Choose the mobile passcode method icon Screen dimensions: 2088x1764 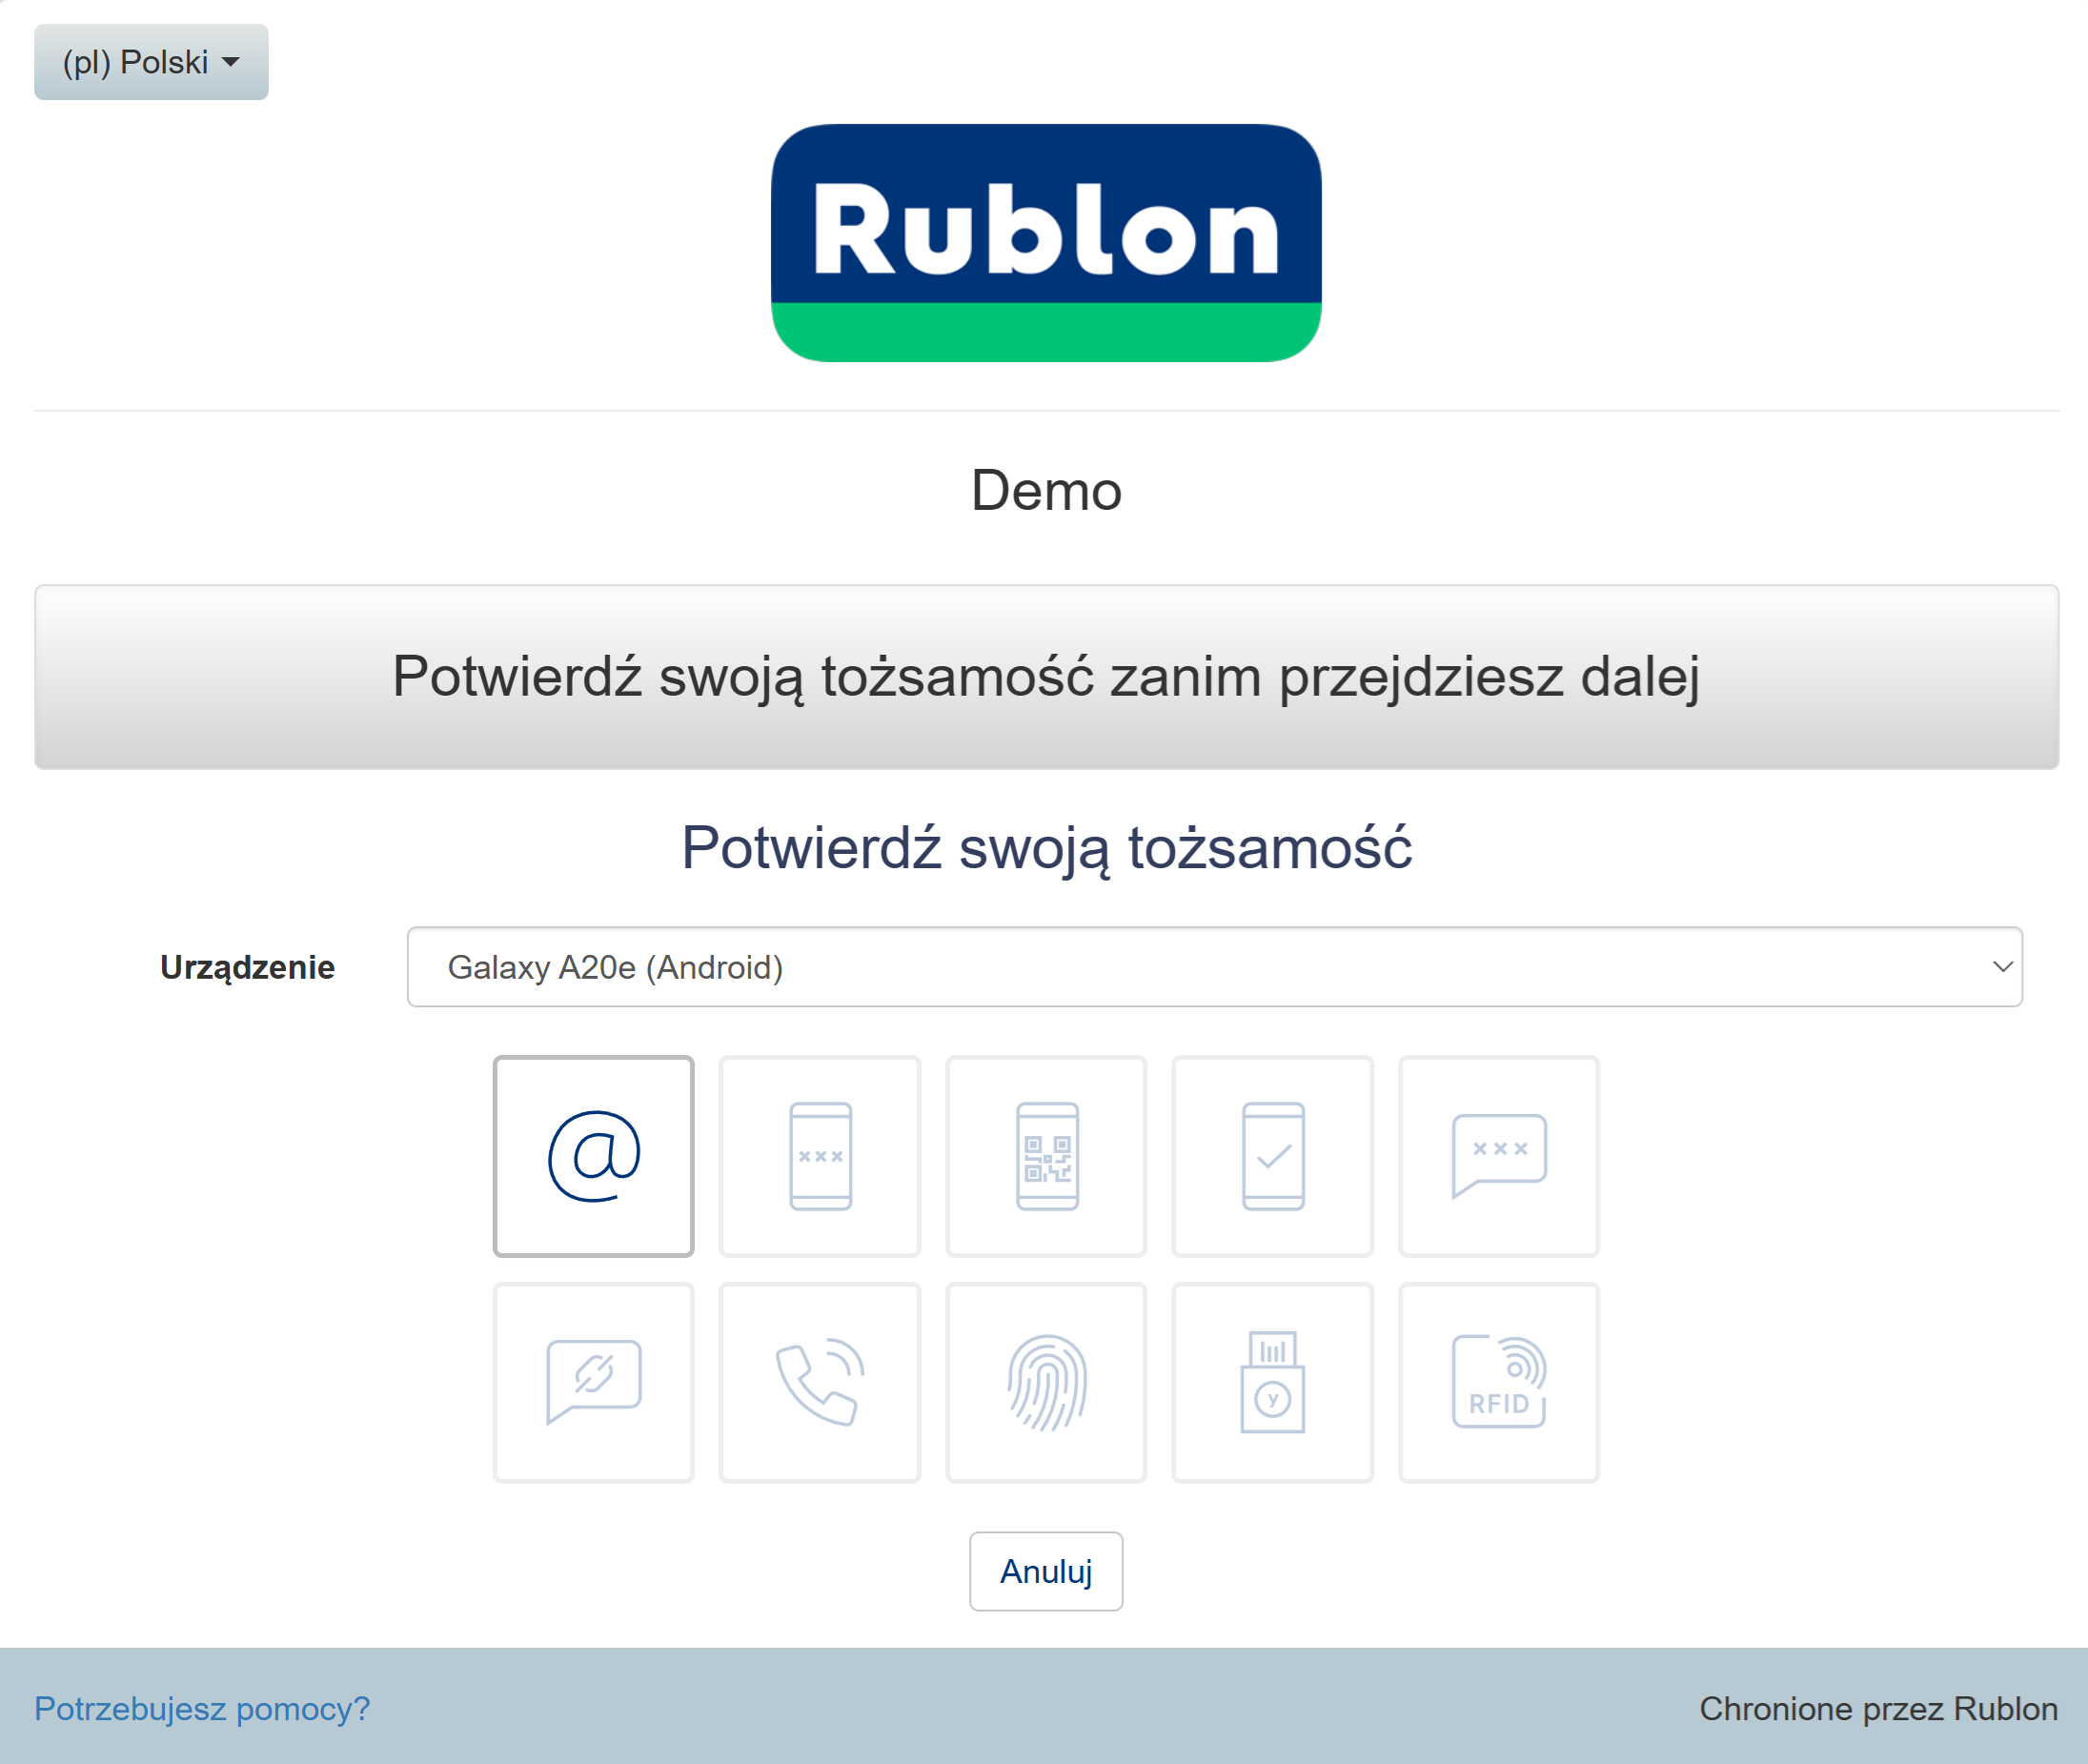819,1156
